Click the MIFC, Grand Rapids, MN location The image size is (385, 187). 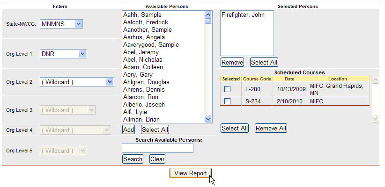pos(337,89)
